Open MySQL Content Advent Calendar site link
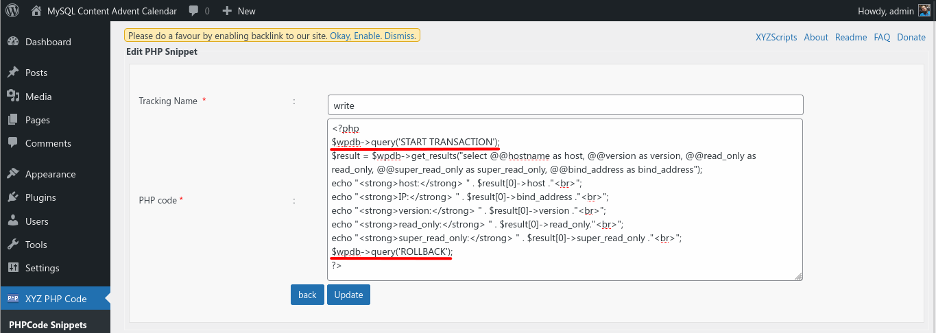This screenshot has width=936, height=333. point(112,11)
